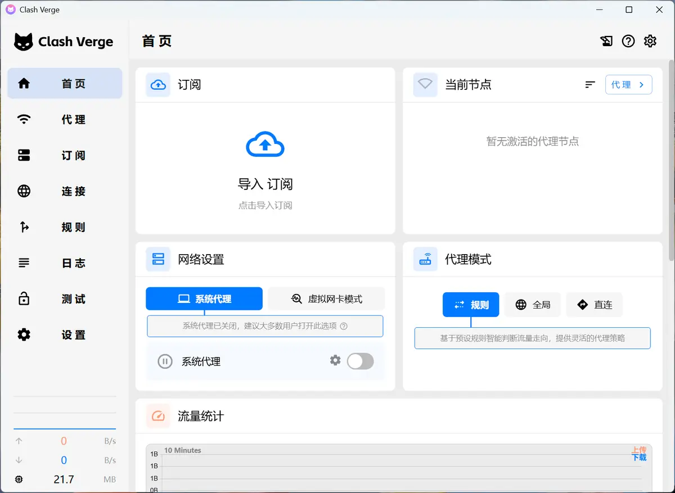Image resolution: width=675 pixels, height=493 pixels.
Task: Click the 下载 download legend label
Action: coord(639,458)
